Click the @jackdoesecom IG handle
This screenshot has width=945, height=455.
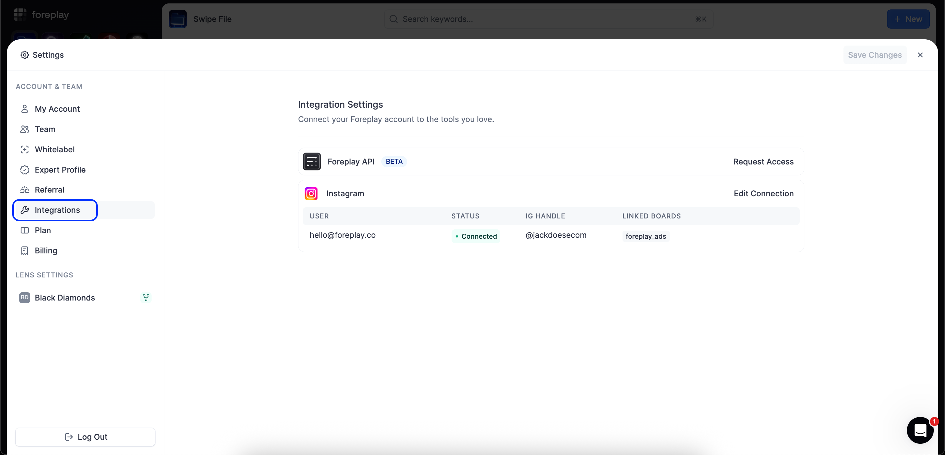tap(556, 235)
